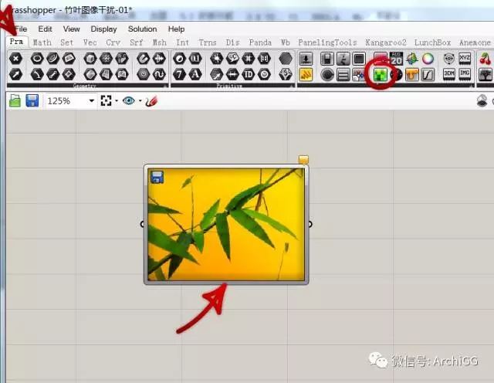The width and height of the screenshot is (494, 383).
Task: Select the Control Knob dial icon
Action: pos(327,75)
